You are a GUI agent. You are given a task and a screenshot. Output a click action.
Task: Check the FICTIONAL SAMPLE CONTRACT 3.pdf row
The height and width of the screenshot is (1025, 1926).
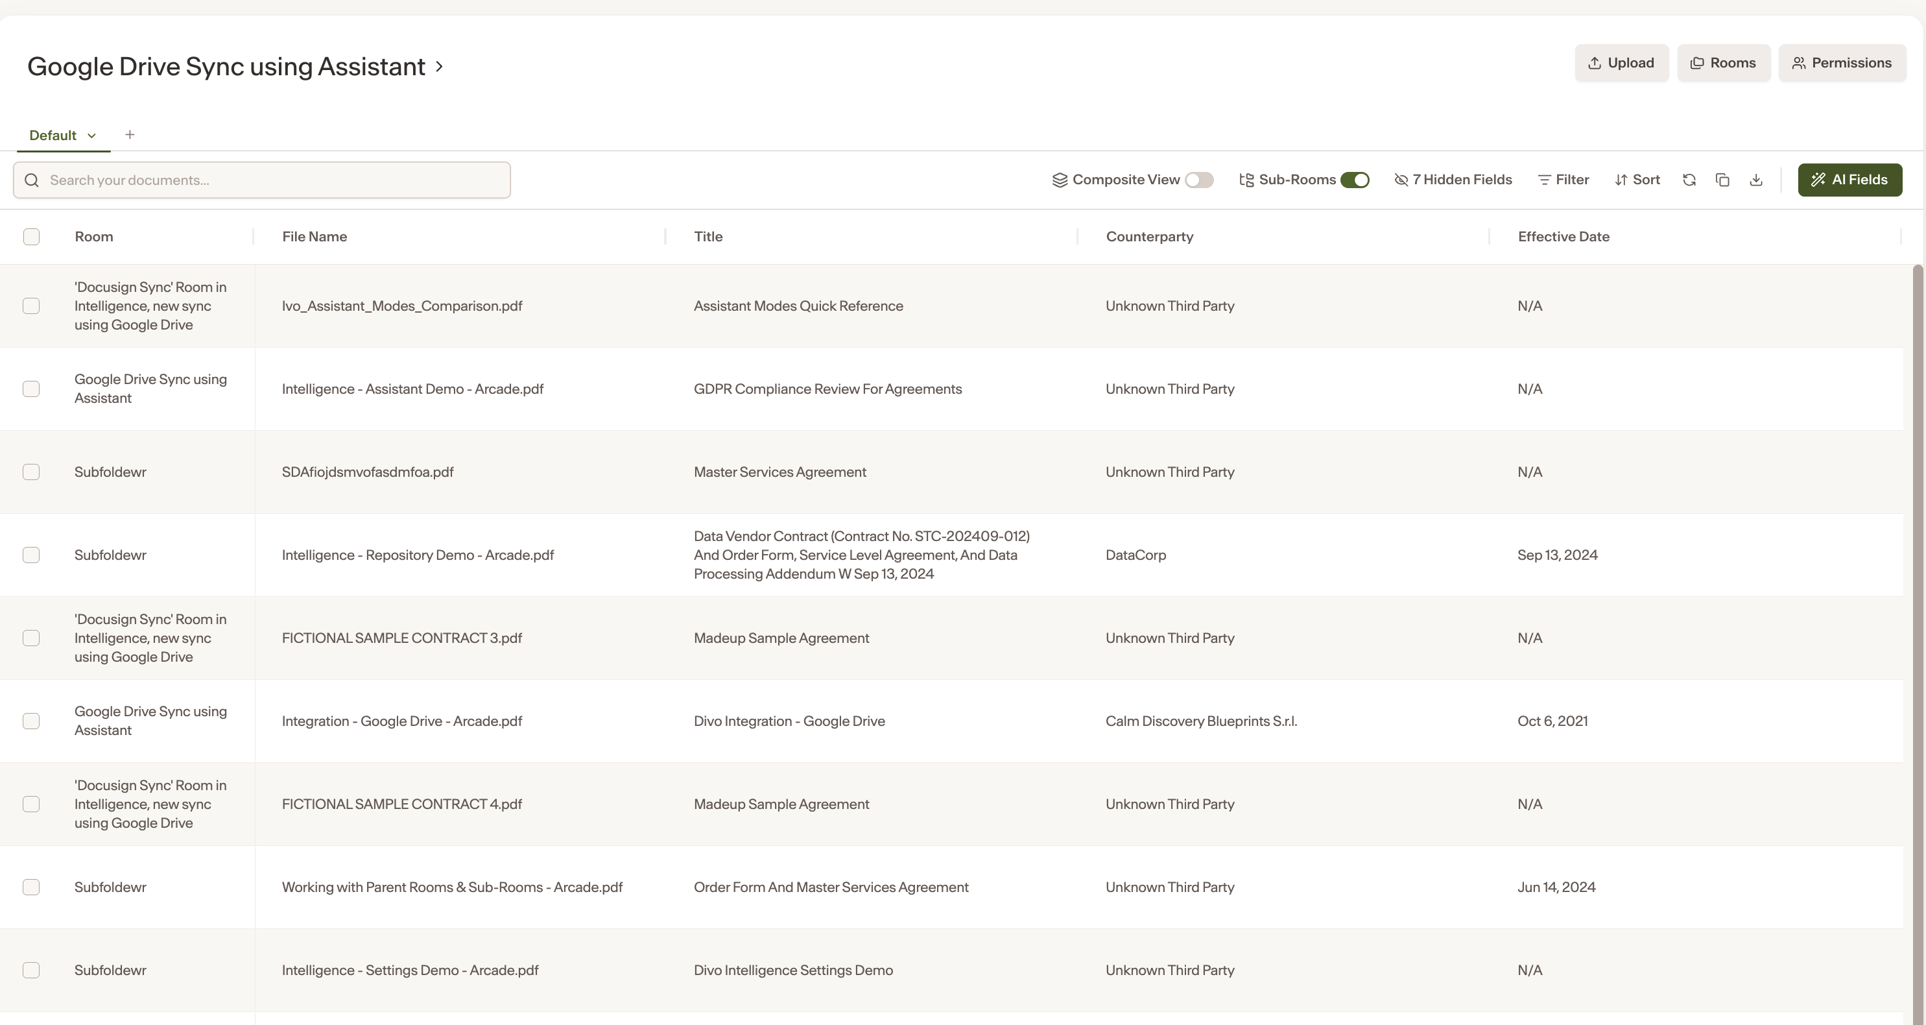click(x=31, y=638)
